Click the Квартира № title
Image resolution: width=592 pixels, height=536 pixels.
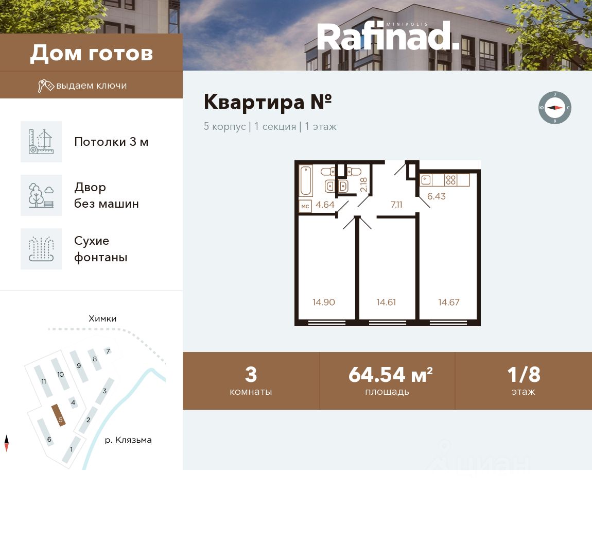point(268,102)
